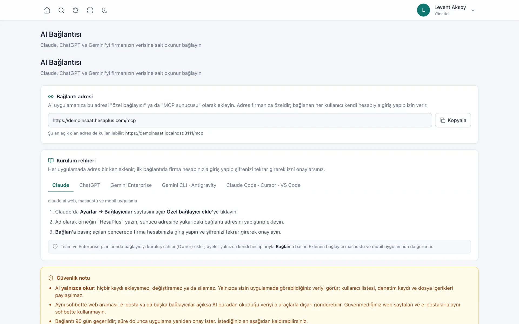This screenshot has width=519, height=324.
Task: Click Levent Aksoy user name
Action: tap(450, 7)
